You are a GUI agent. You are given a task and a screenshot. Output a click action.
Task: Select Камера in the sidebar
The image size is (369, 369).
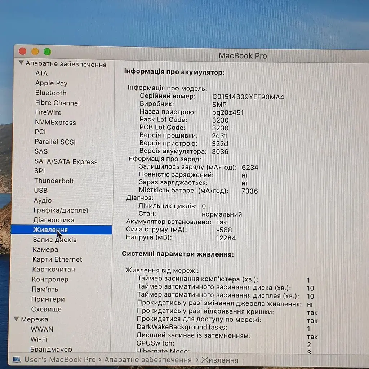45,249
